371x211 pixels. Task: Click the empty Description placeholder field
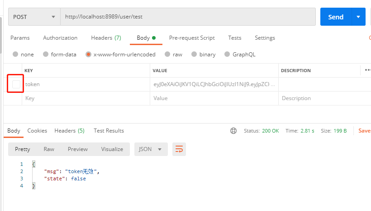point(325,98)
